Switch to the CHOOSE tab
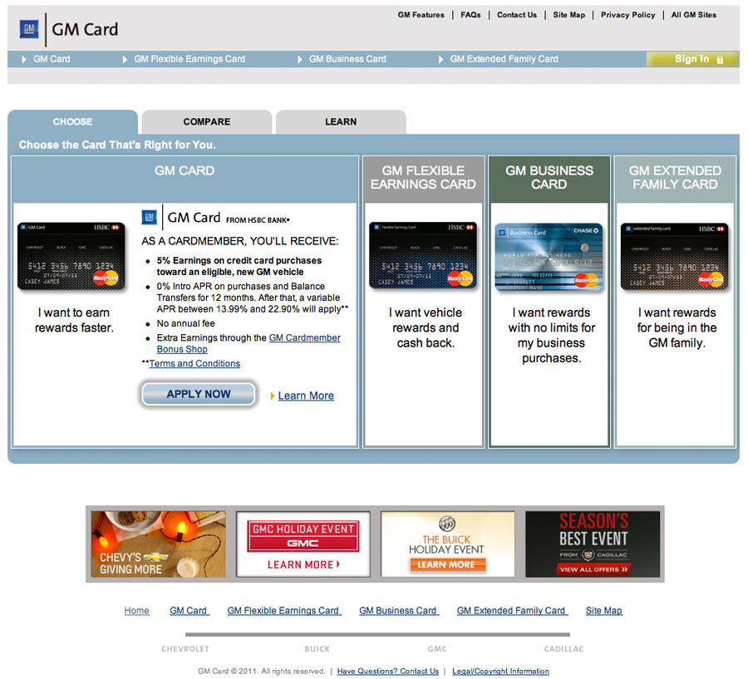Viewport: 748px width, 679px height. click(72, 122)
